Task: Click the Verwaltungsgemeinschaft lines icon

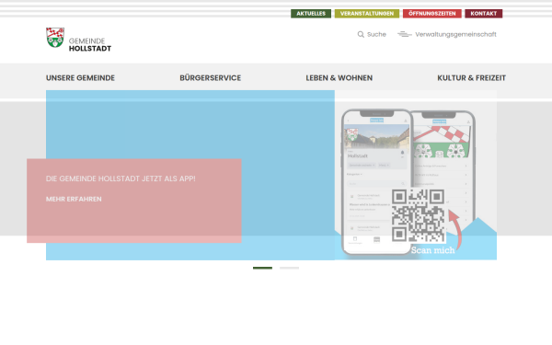Action: [405, 34]
